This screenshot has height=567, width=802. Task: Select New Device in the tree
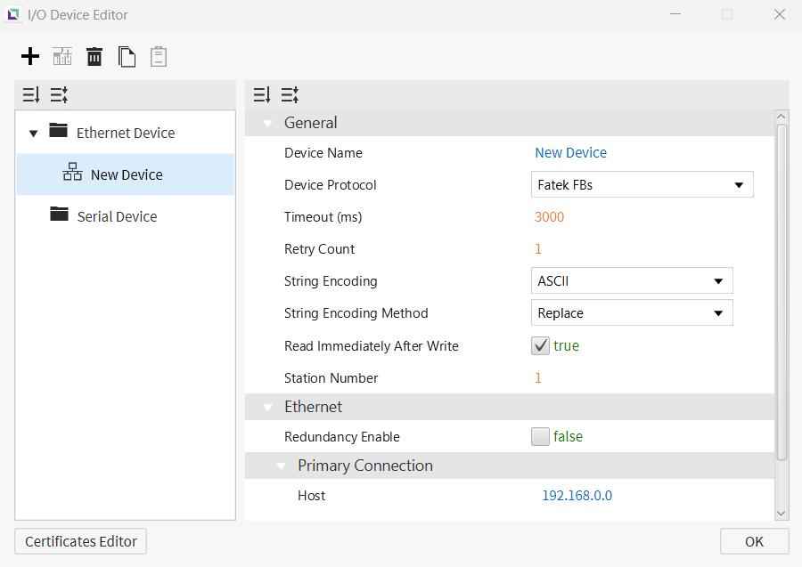click(x=126, y=174)
